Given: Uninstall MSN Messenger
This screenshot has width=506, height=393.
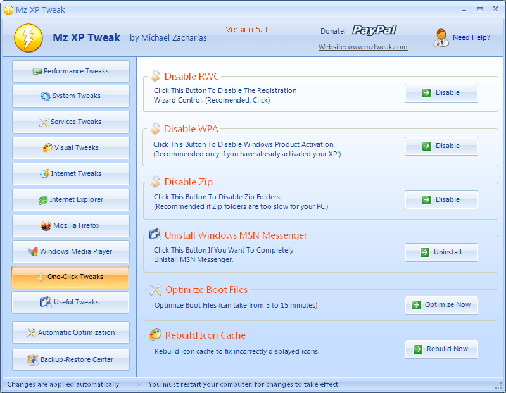Looking at the screenshot, I should [x=441, y=253].
